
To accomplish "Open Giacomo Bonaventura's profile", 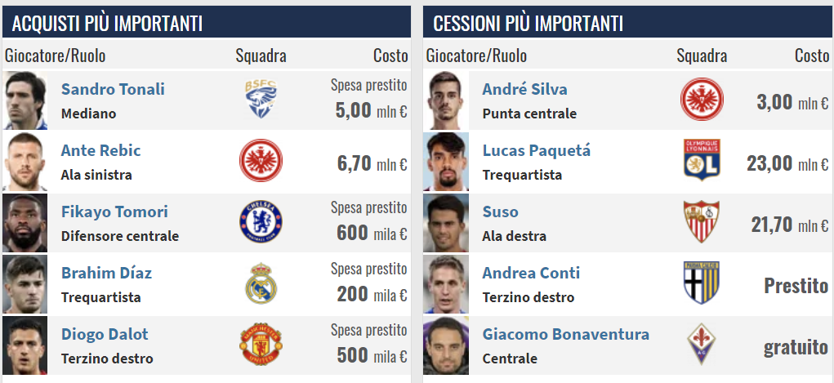I will coord(565,334).
